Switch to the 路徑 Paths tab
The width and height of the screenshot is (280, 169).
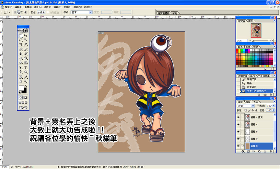click(248, 102)
